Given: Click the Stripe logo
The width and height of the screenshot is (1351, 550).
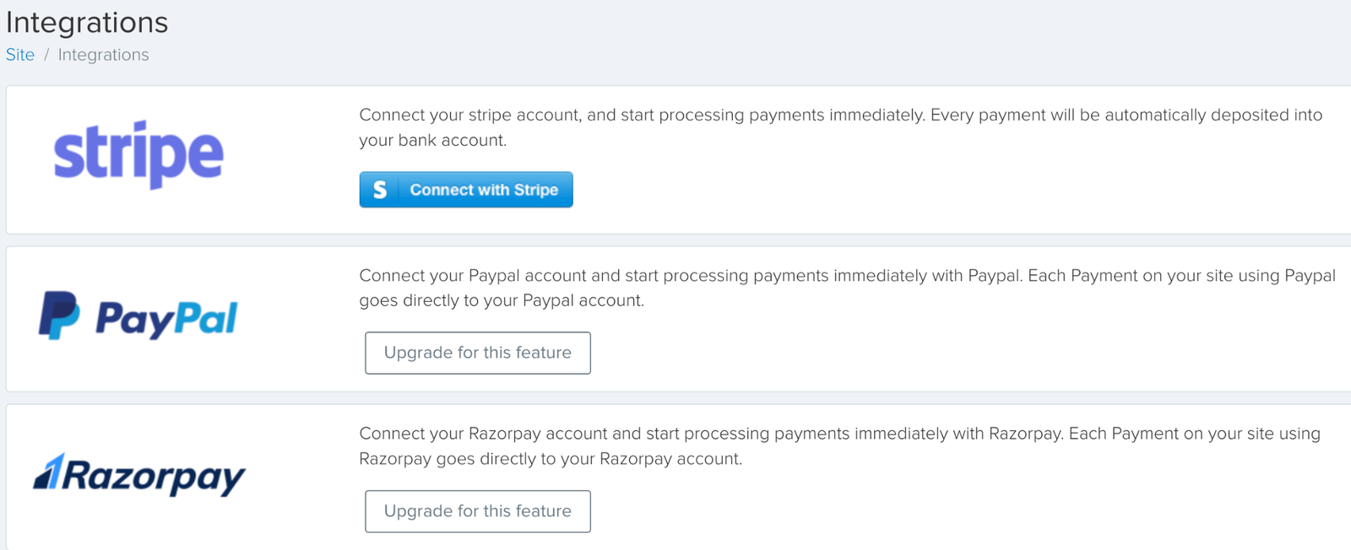Looking at the screenshot, I should pos(138,154).
